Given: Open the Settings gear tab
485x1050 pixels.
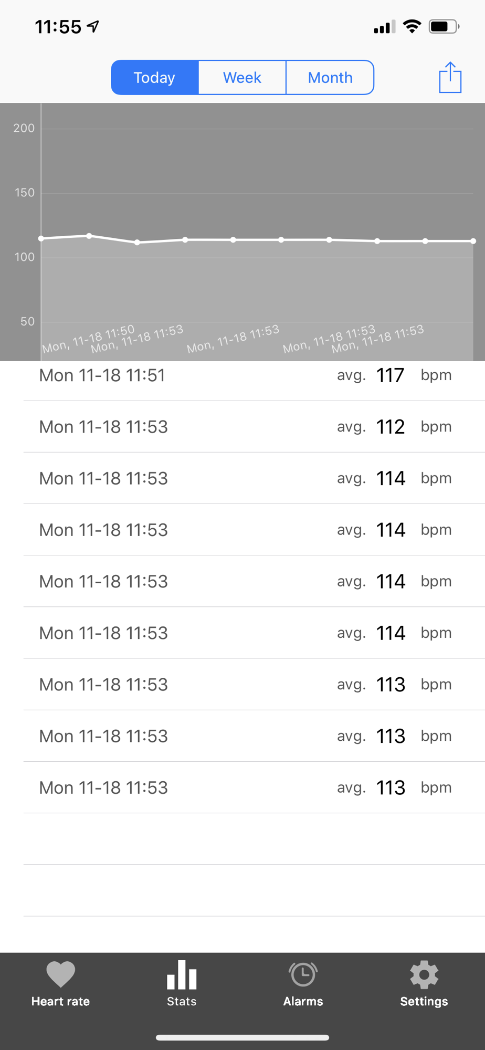Looking at the screenshot, I should coord(424,984).
